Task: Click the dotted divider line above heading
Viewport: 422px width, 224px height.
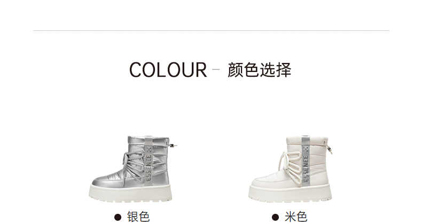Action: coord(211,30)
